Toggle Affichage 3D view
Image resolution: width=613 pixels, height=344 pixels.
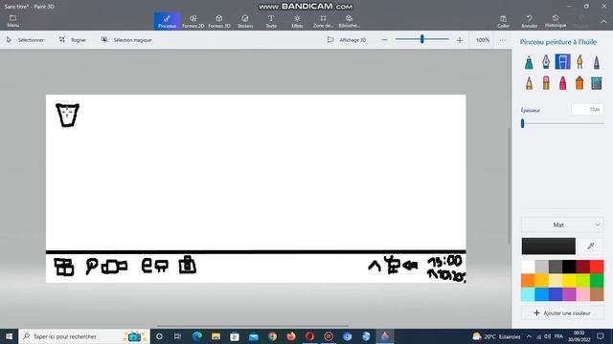click(347, 40)
